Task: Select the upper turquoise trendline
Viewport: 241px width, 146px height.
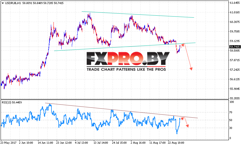Action: point(138,14)
